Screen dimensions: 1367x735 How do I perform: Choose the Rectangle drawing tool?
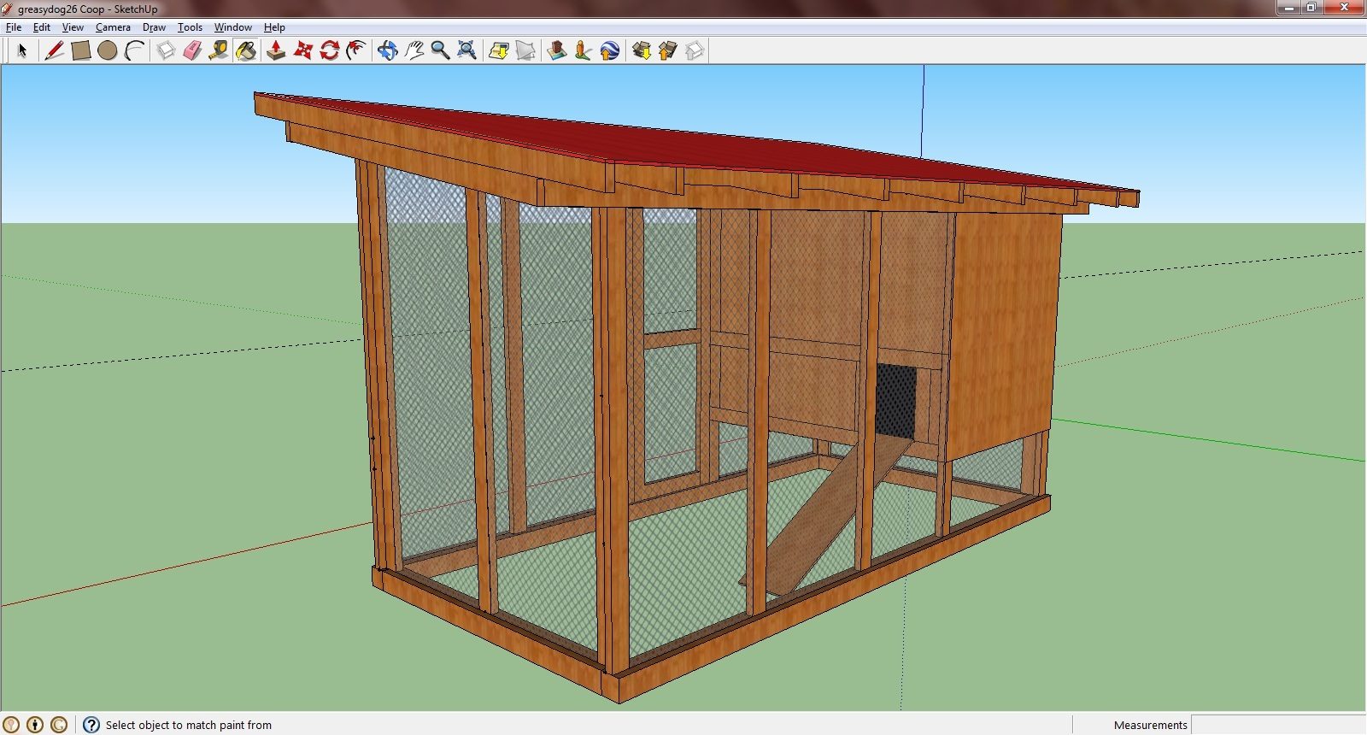pyautogui.click(x=81, y=50)
